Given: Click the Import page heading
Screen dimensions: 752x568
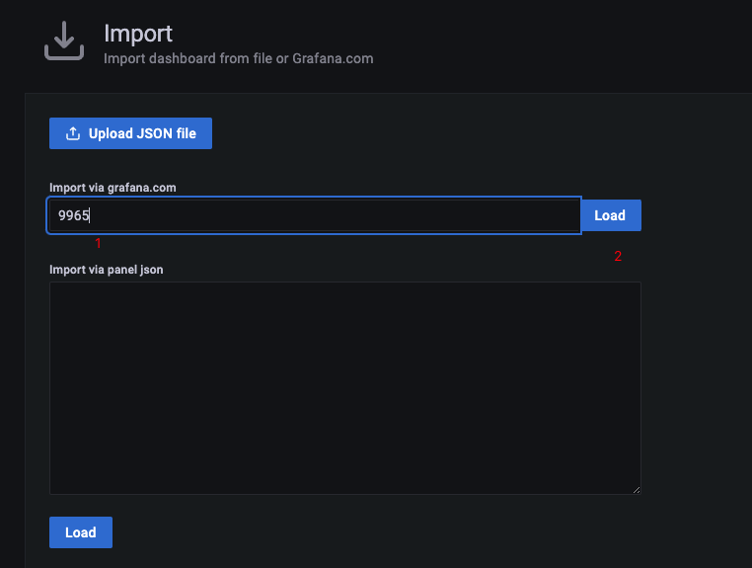Looking at the screenshot, I should coord(138,34).
